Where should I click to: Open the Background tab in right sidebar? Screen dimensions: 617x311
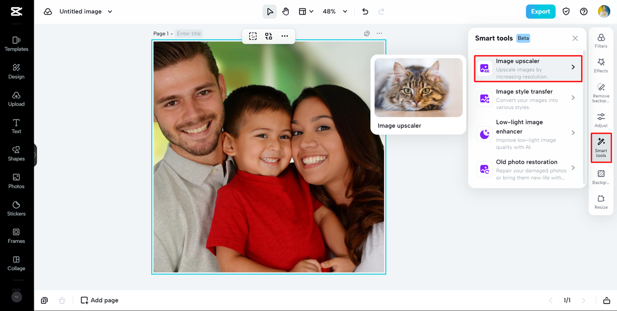click(601, 177)
